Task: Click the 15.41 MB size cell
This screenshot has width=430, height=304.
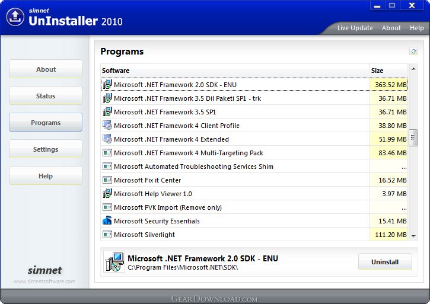Action: [388, 221]
